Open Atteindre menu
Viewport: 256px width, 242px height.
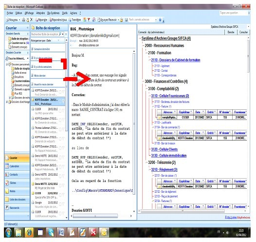click(40, 13)
